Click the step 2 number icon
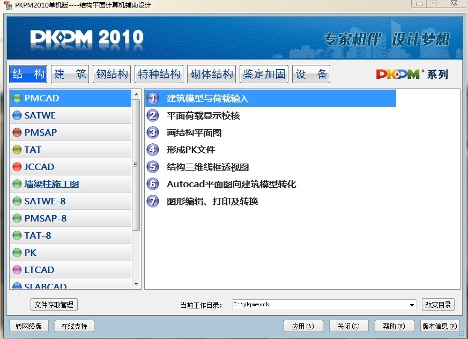The image size is (468, 339). pos(153,115)
